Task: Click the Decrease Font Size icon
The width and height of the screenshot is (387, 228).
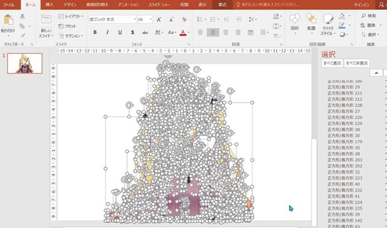Action: (x=171, y=19)
